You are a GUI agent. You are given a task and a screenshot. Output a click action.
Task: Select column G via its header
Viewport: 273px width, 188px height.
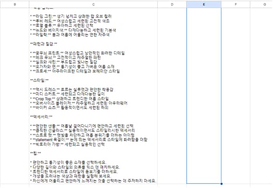(x=261, y=4)
